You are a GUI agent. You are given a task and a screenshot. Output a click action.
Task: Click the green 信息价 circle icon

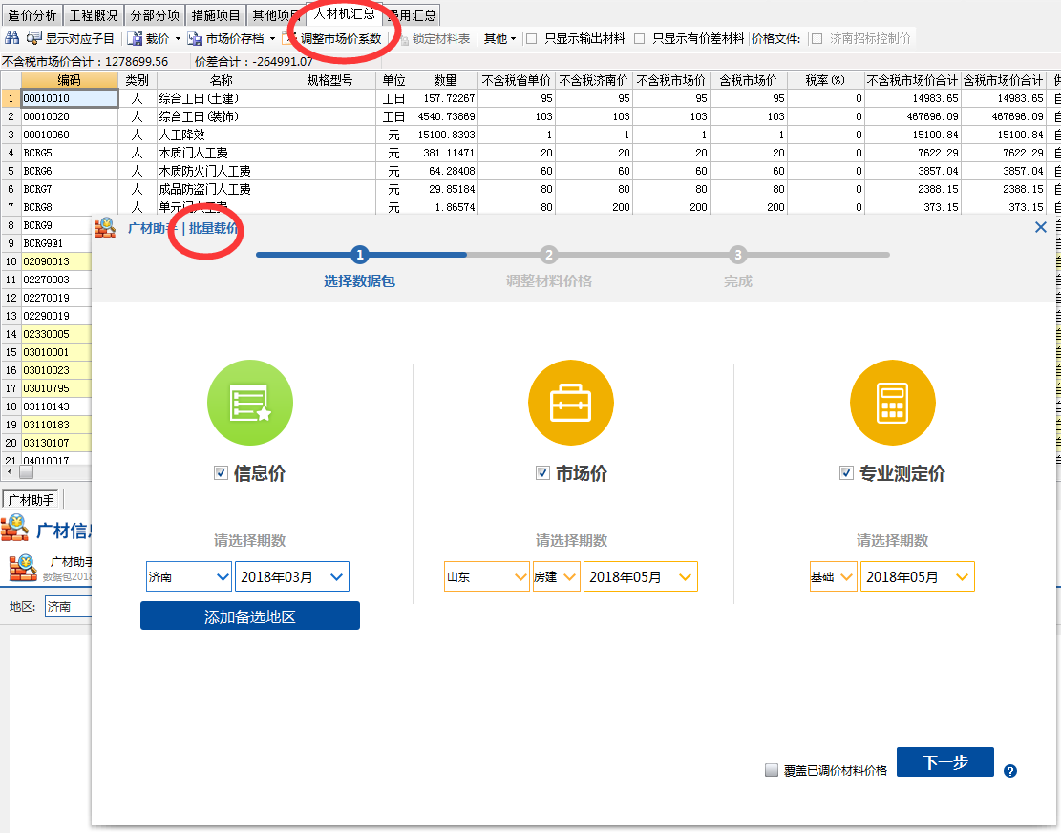(249, 403)
